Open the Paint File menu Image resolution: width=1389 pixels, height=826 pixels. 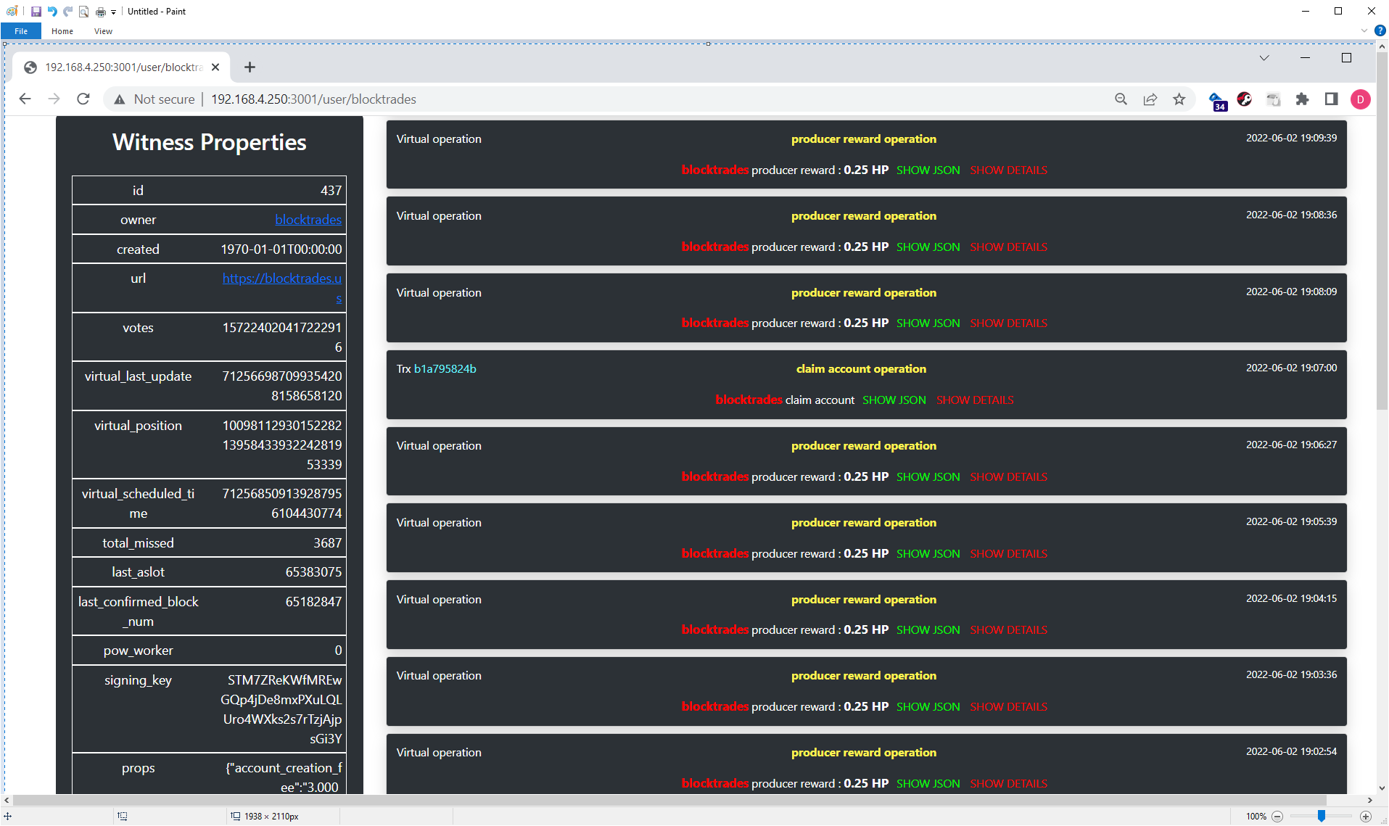21,31
